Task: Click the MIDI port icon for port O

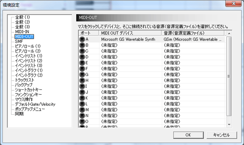Action: [x=82, y=122]
